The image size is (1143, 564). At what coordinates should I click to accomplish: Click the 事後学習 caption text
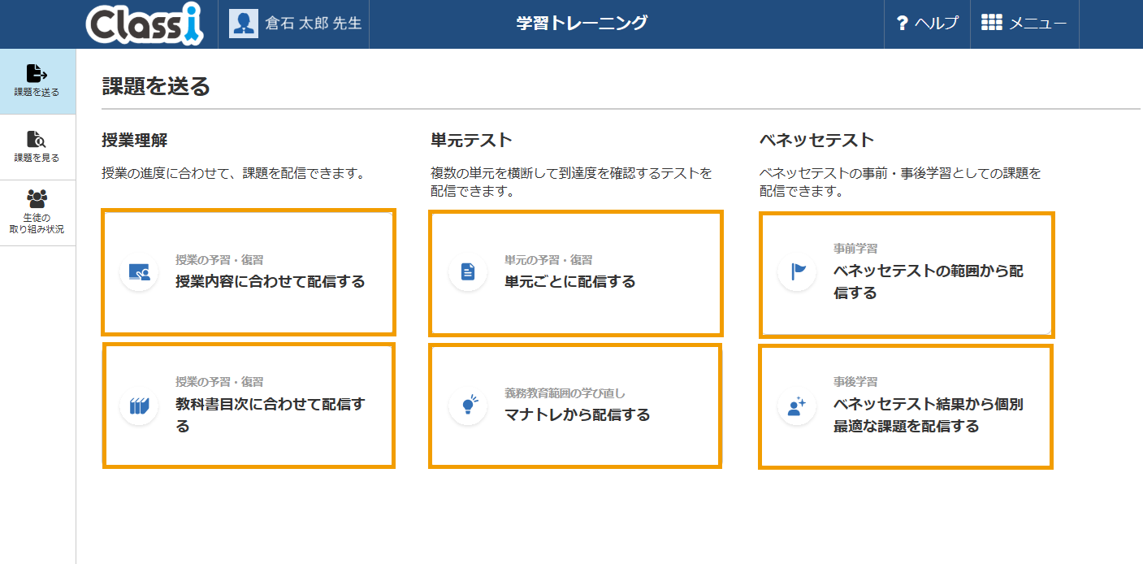click(x=855, y=382)
